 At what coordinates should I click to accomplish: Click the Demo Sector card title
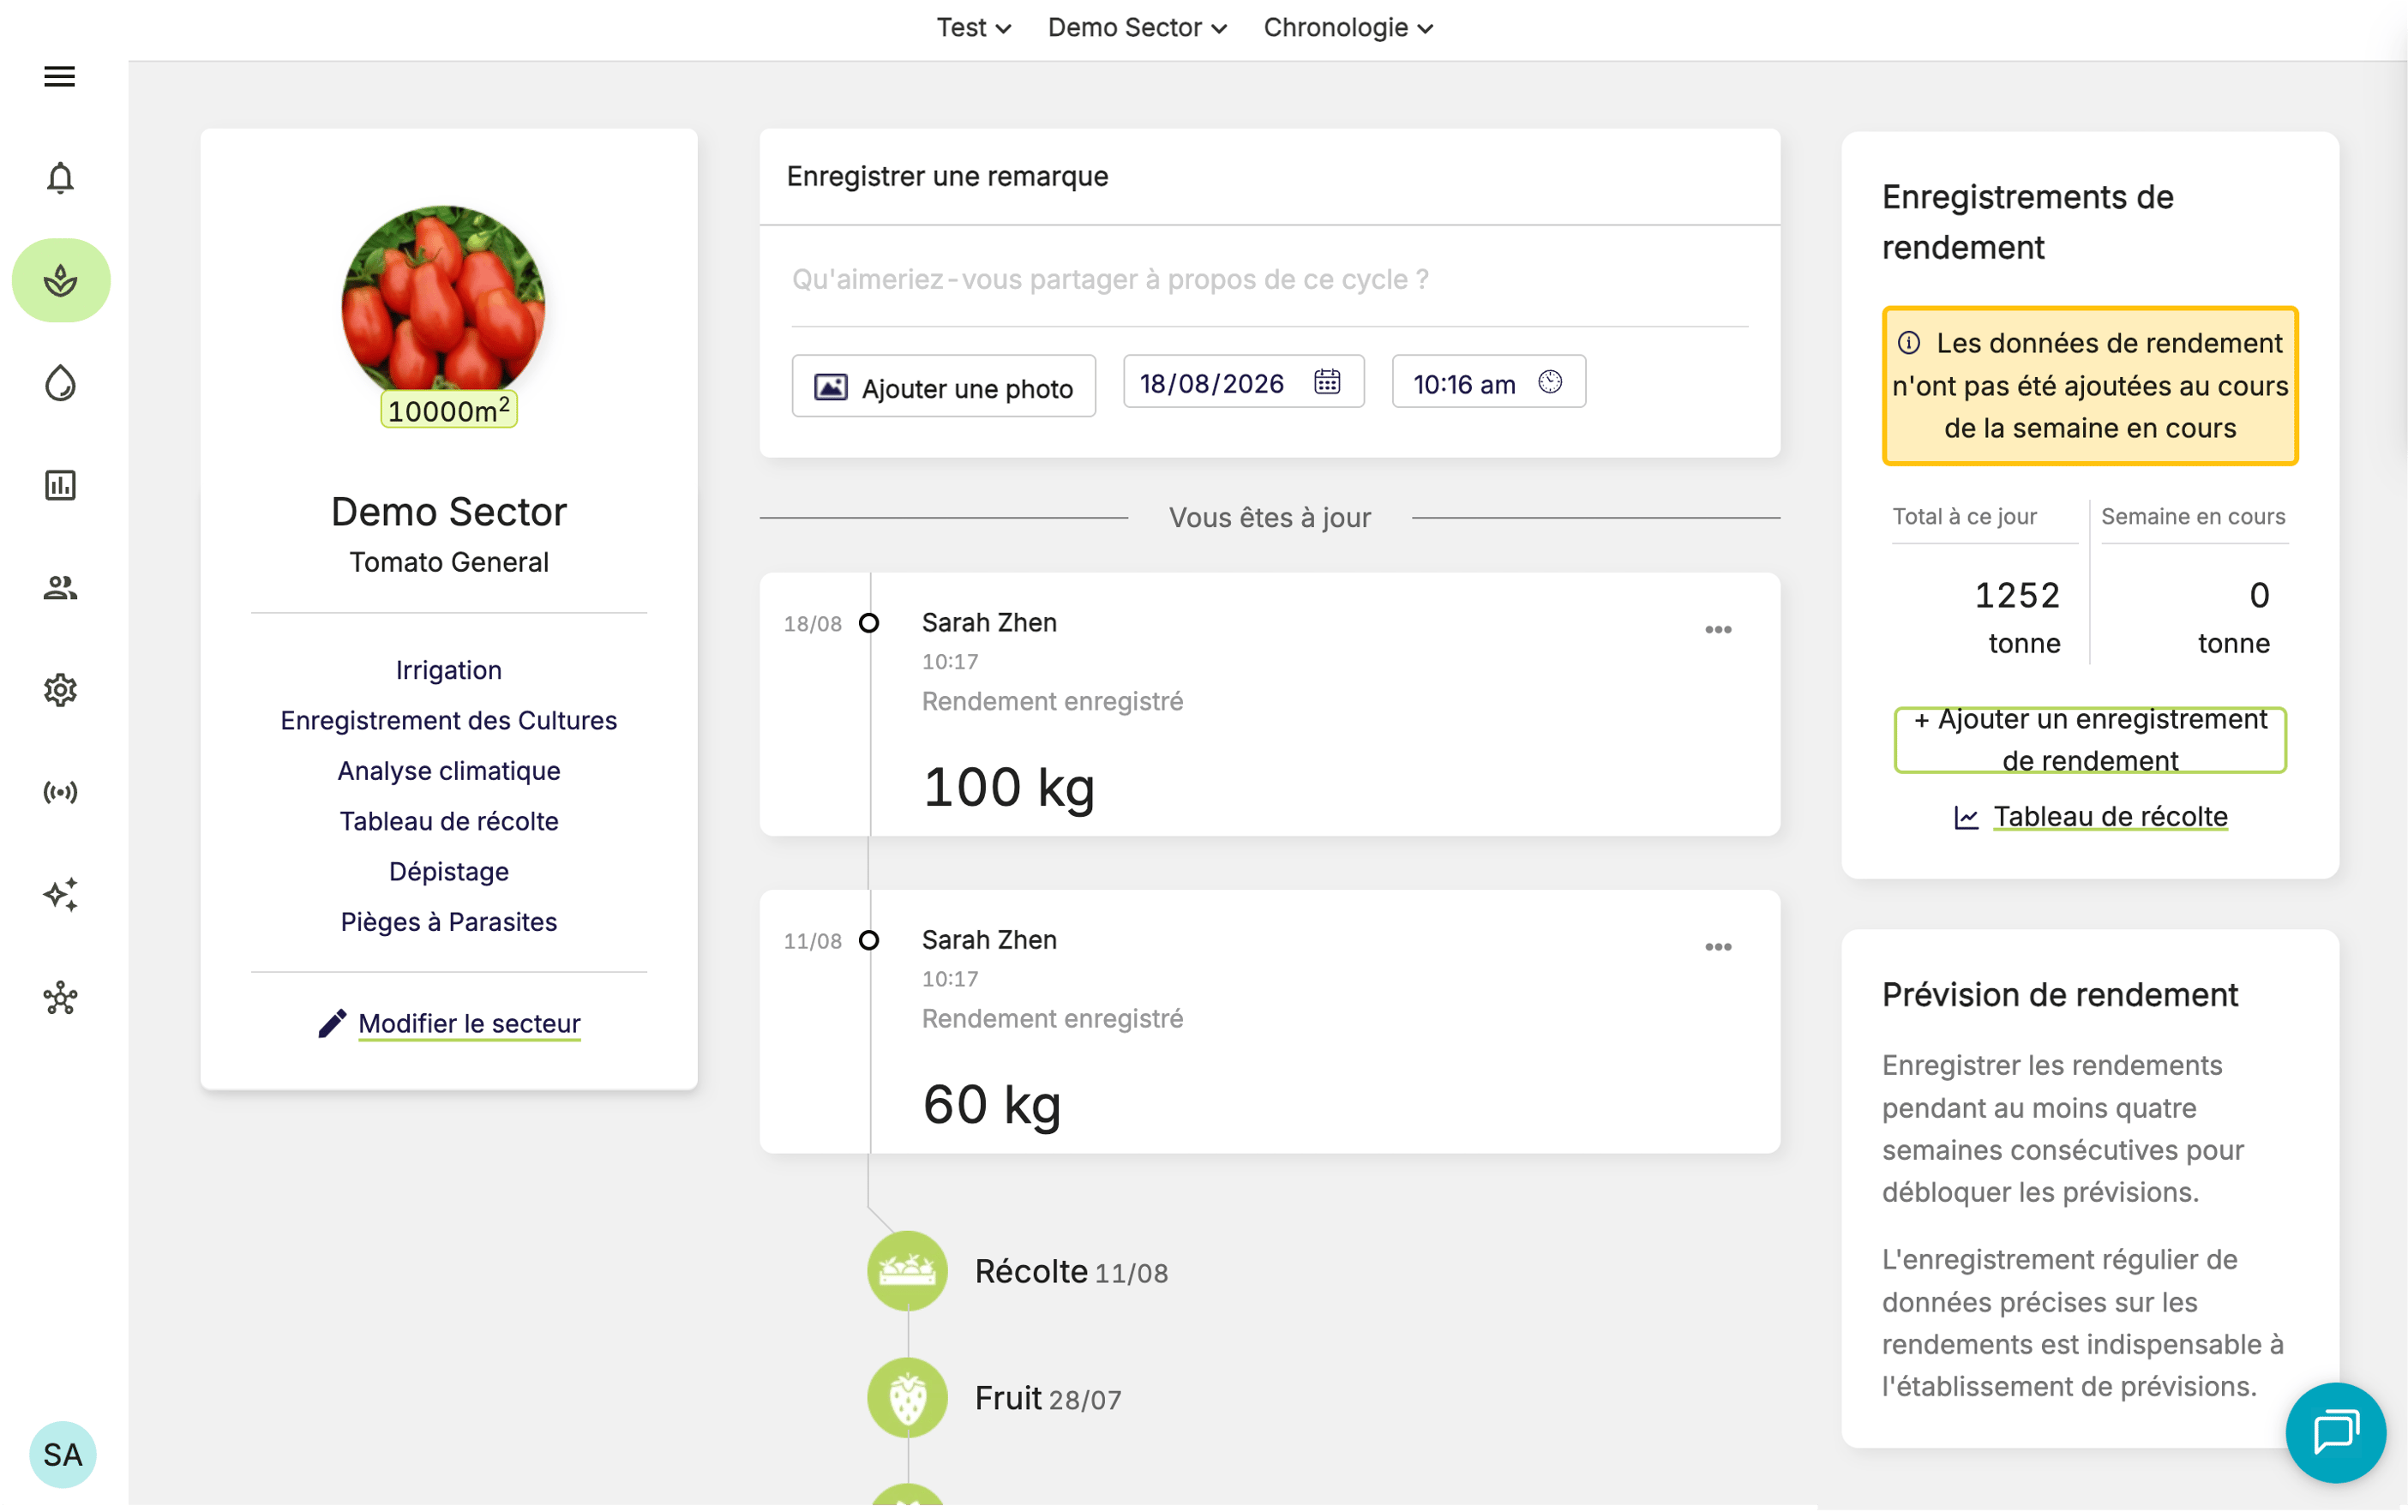(x=449, y=512)
